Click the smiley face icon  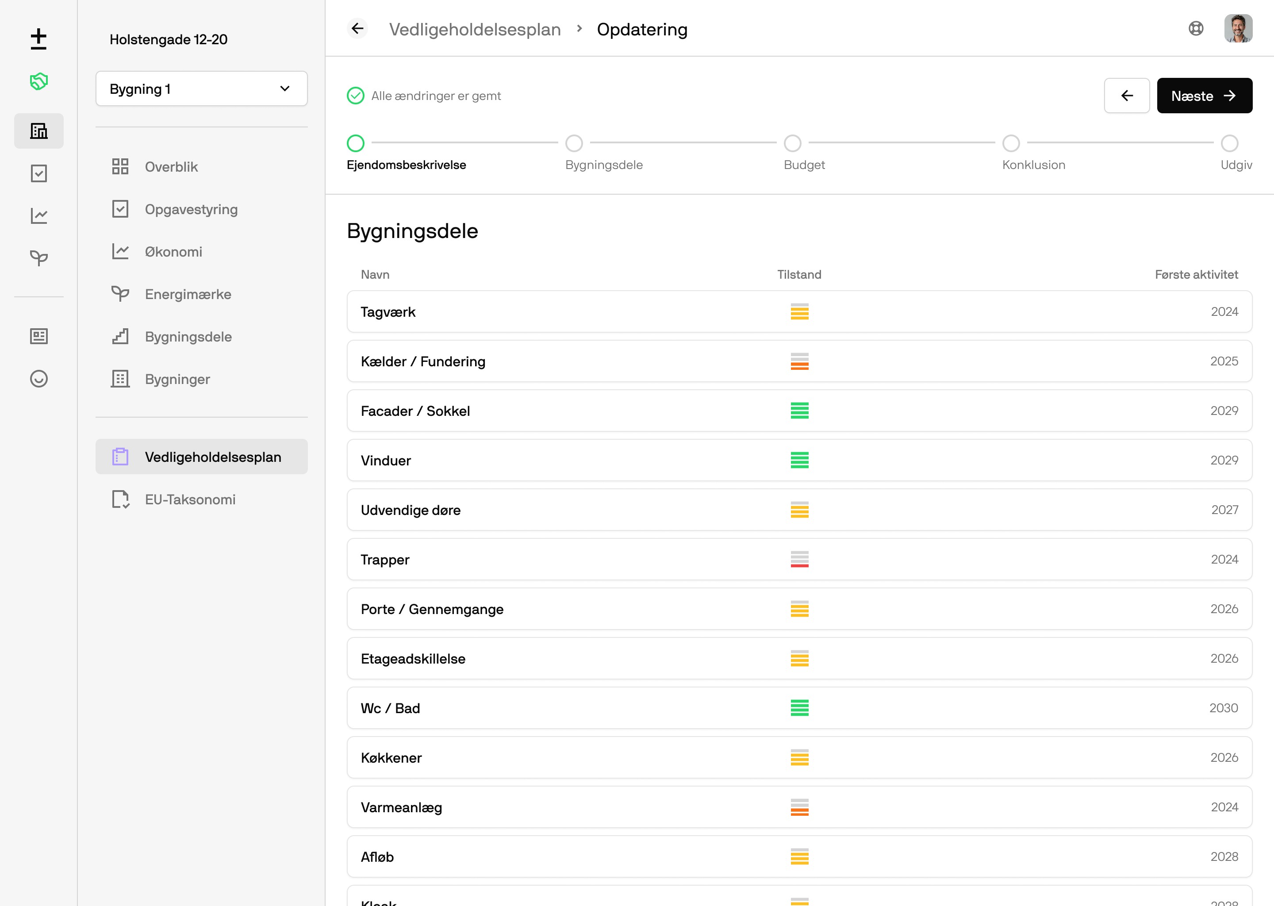pos(38,379)
